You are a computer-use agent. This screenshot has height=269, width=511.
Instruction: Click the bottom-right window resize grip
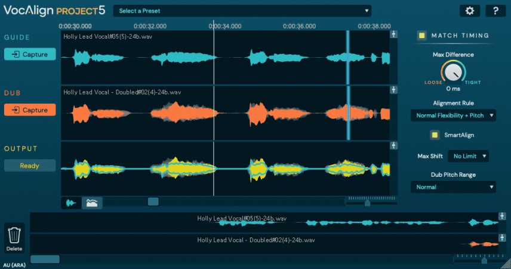tap(506, 264)
